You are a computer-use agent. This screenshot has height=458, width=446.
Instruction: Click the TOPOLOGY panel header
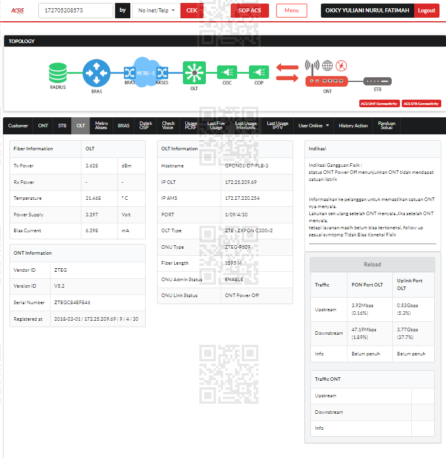coord(225,41)
